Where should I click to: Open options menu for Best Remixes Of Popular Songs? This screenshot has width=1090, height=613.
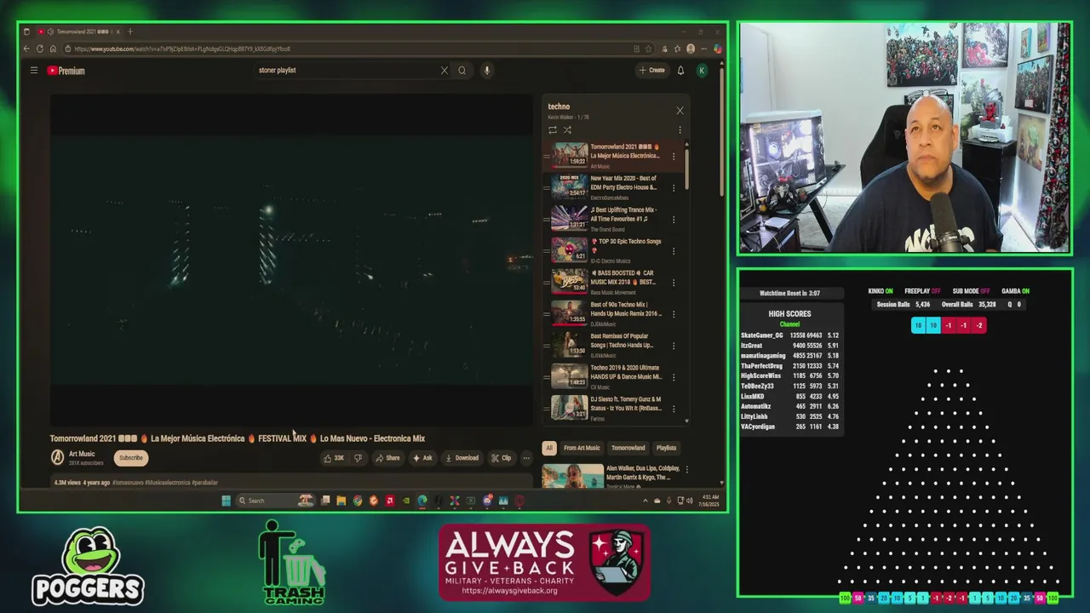pos(674,345)
